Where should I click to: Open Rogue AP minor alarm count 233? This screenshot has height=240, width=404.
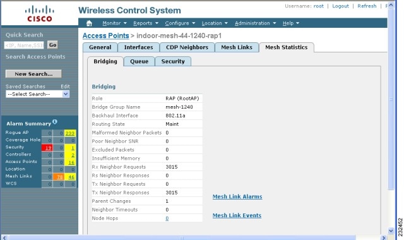click(70, 133)
